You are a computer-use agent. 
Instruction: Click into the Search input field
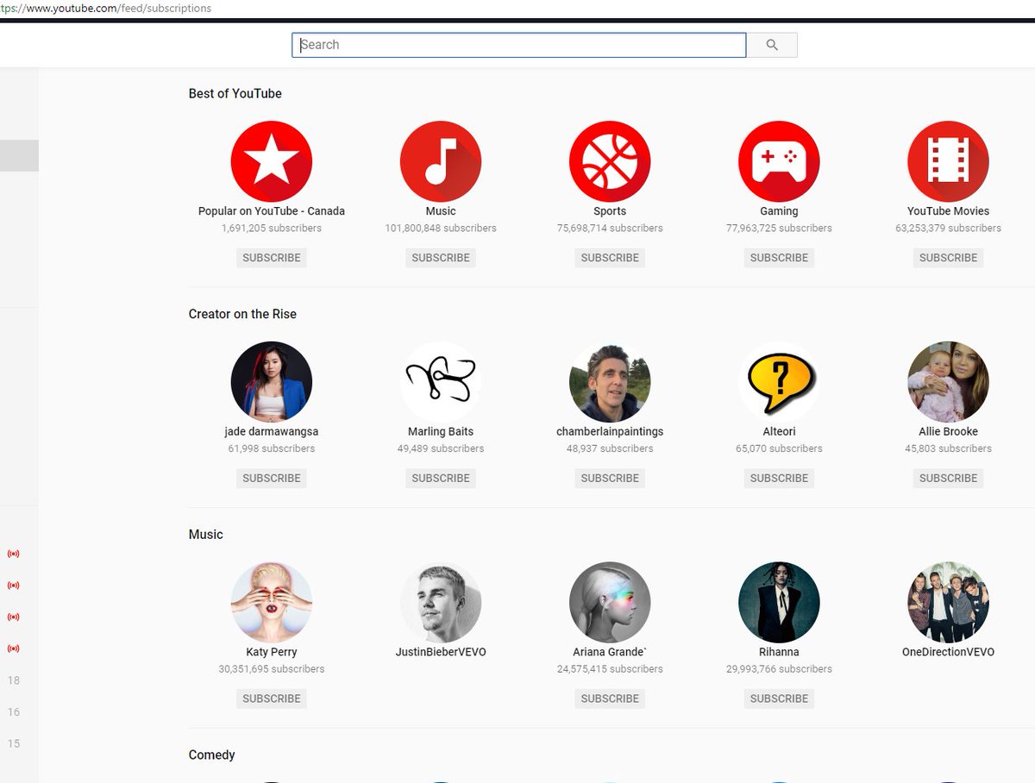click(x=519, y=45)
